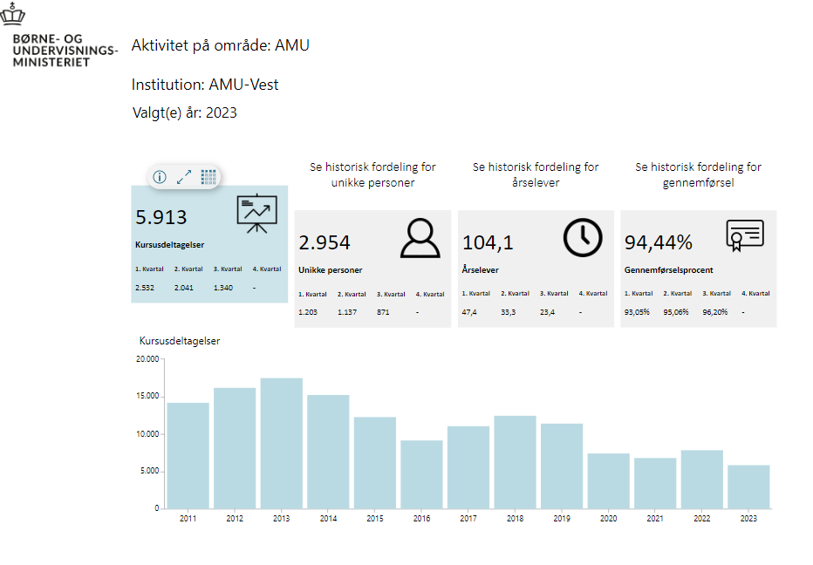
Task: Click the Valgt(e) år: 2023 text
Action: pos(185,113)
